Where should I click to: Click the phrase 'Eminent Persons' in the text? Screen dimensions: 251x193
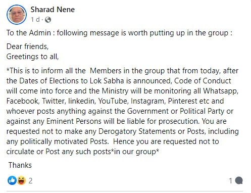(74, 121)
